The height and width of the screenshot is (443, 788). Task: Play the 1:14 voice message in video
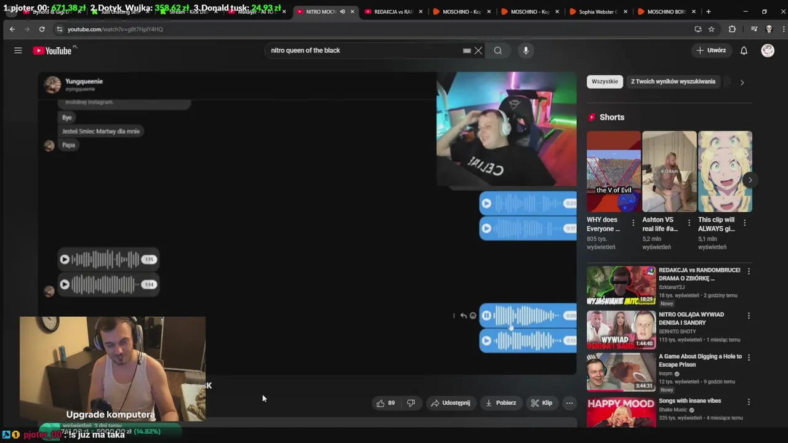[65, 285]
